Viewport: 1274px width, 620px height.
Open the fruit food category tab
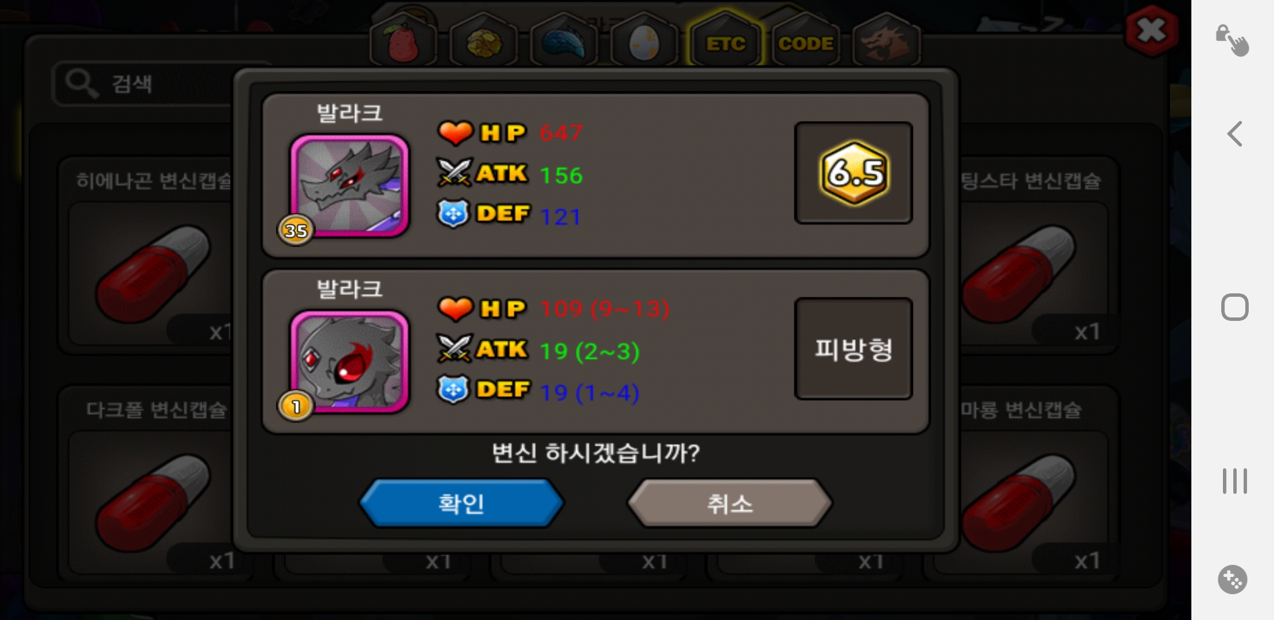(x=403, y=41)
